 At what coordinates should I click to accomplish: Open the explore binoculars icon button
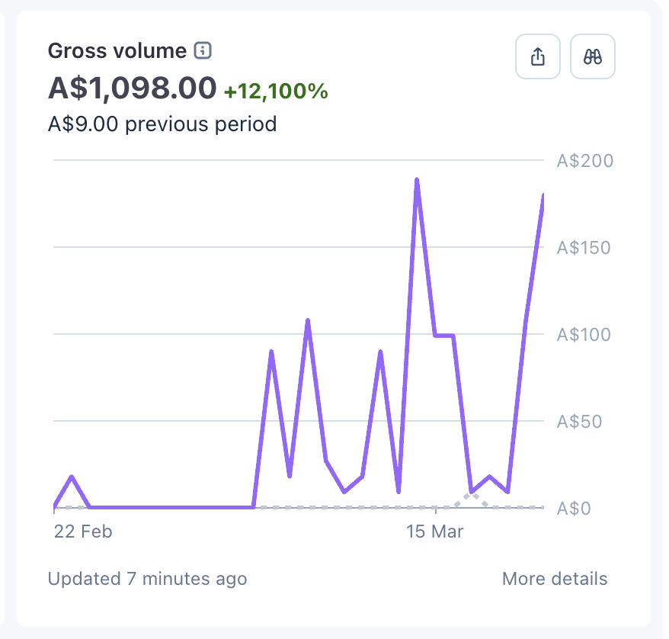coord(593,56)
